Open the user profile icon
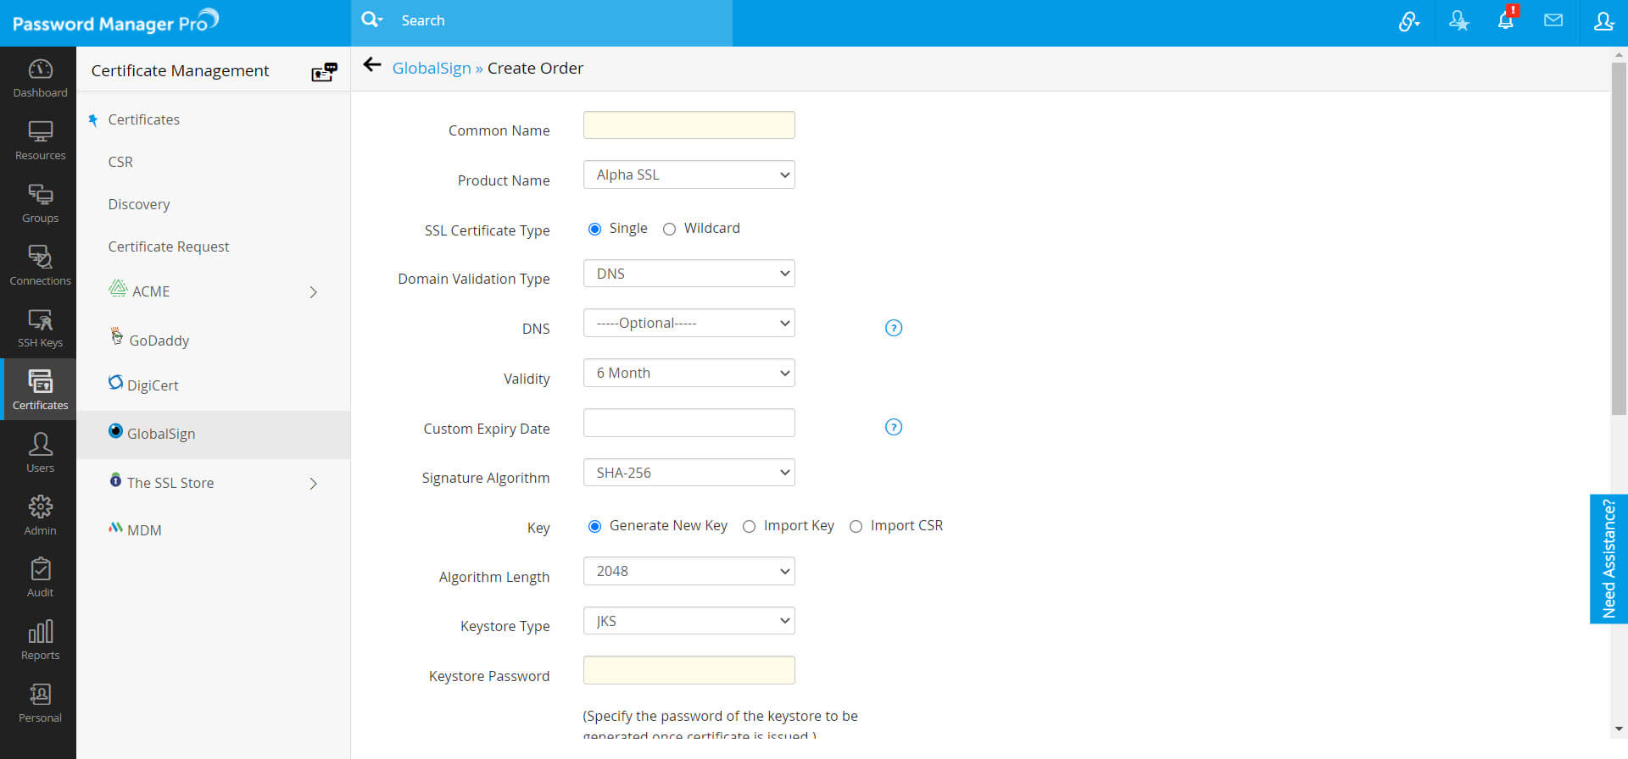This screenshot has width=1628, height=759. pos(1603,21)
